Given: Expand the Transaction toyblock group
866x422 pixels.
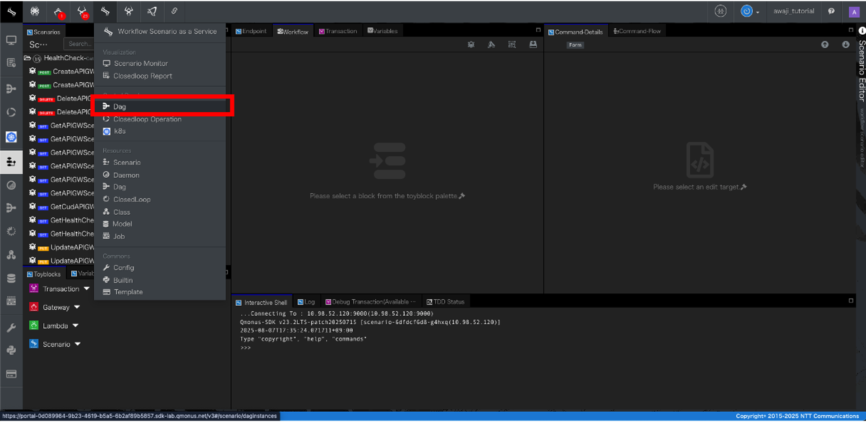Looking at the screenshot, I should [87, 289].
